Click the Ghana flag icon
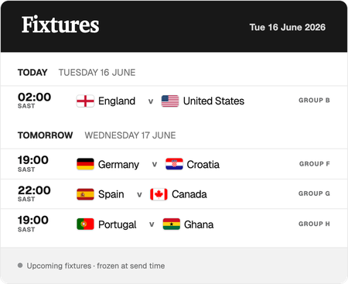Viewport: 348px width, 284px height. (172, 224)
